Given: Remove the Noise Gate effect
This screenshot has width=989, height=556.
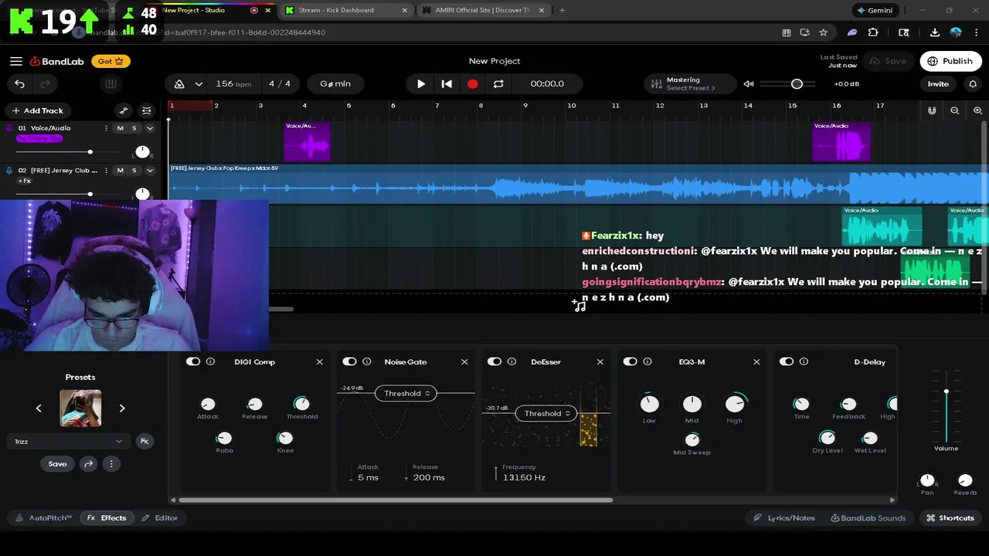Looking at the screenshot, I should 464,361.
